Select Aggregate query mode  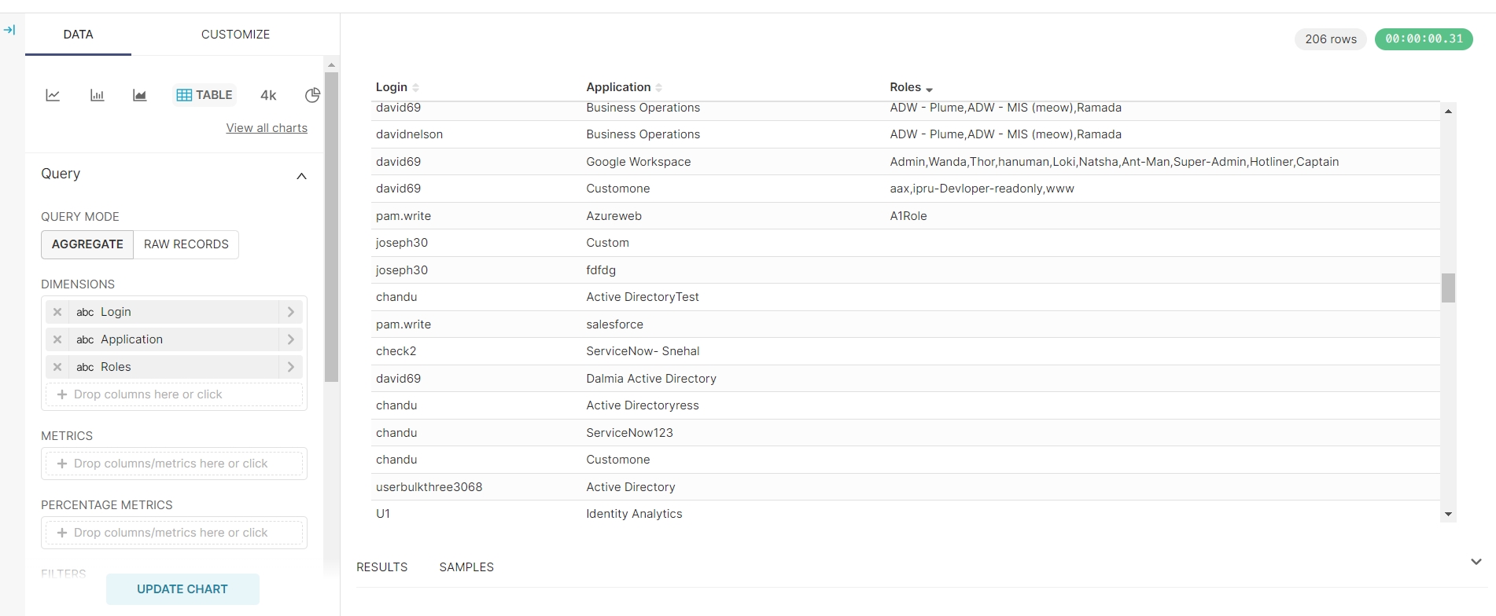click(87, 244)
